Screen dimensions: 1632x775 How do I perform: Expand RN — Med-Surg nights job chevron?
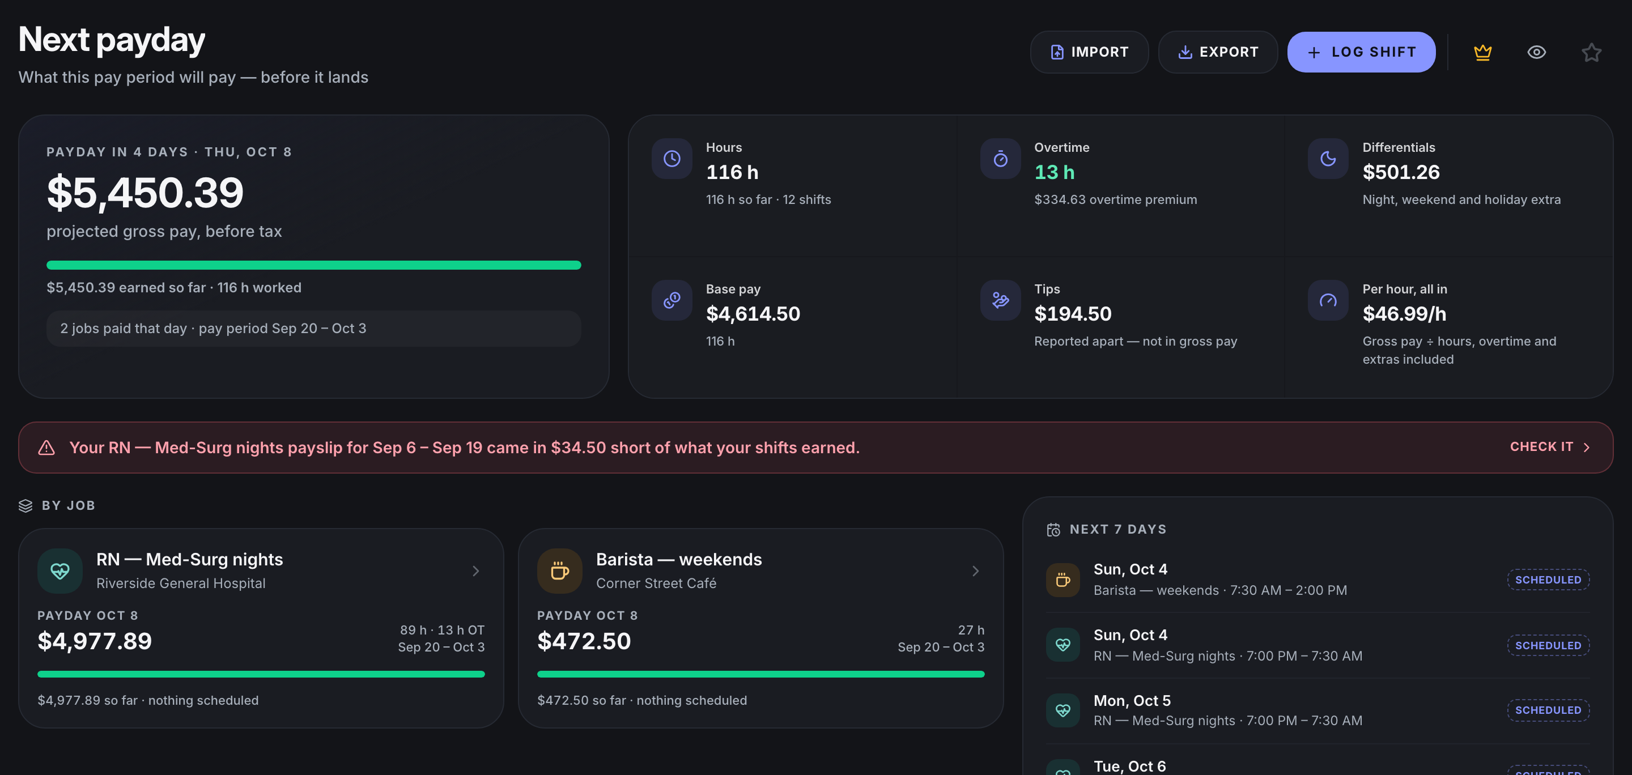click(x=475, y=570)
